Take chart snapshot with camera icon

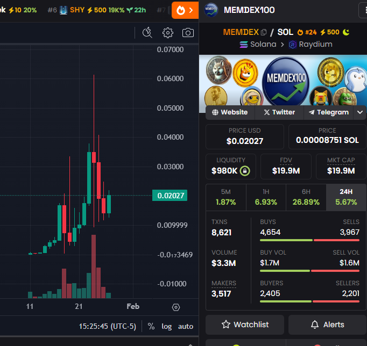tap(188, 33)
